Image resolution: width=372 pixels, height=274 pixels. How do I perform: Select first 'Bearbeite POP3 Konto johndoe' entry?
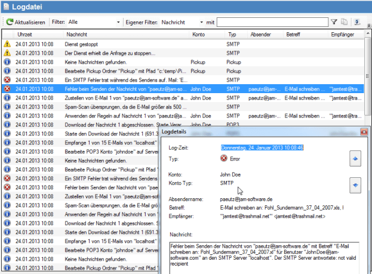point(111,152)
